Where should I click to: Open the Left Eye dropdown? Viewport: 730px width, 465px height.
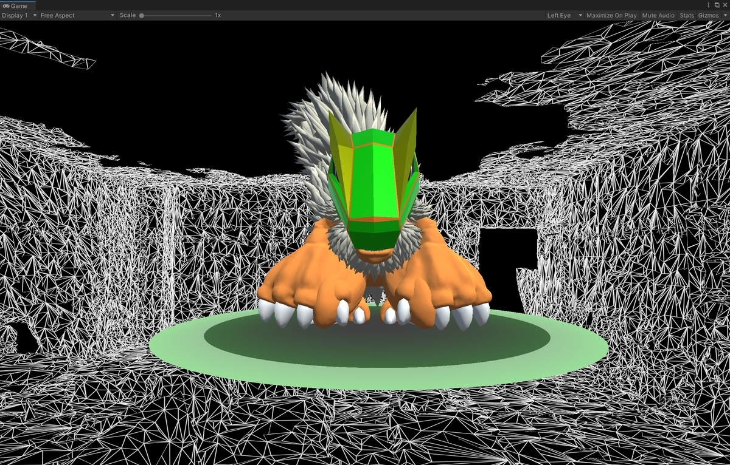[565, 15]
